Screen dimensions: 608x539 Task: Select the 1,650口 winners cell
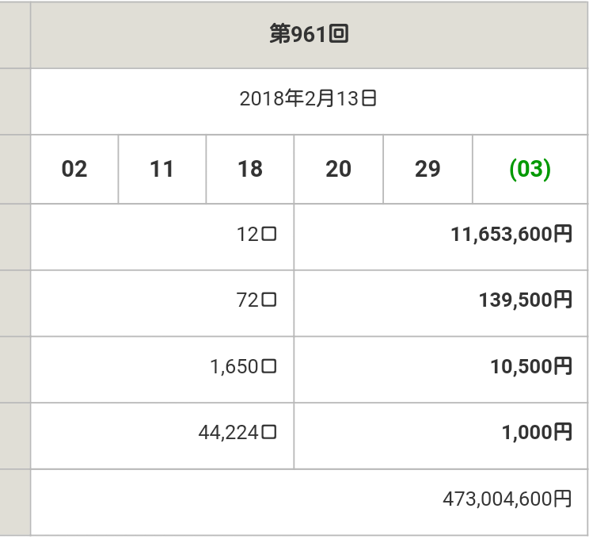pos(162,369)
